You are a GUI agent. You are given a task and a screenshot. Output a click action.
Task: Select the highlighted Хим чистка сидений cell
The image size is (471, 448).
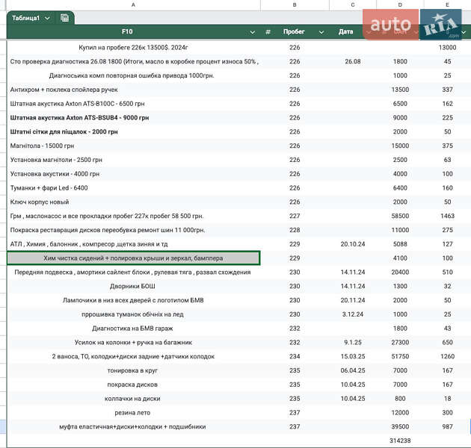pos(133,258)
